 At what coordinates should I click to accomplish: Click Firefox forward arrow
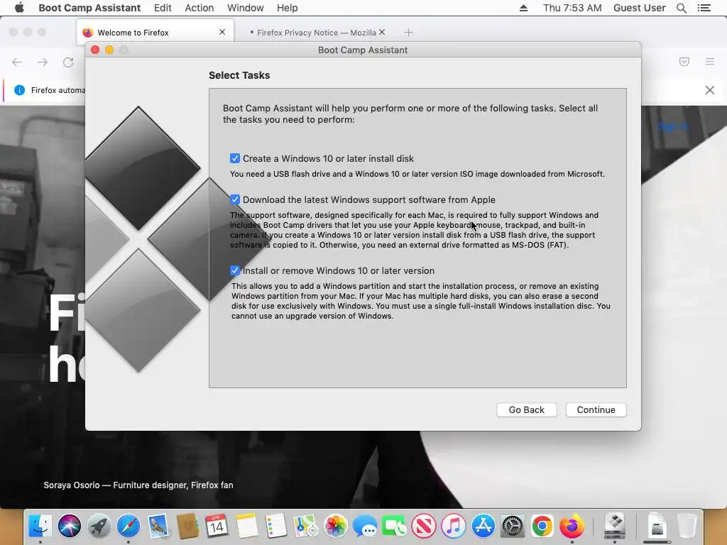(43, 62)
